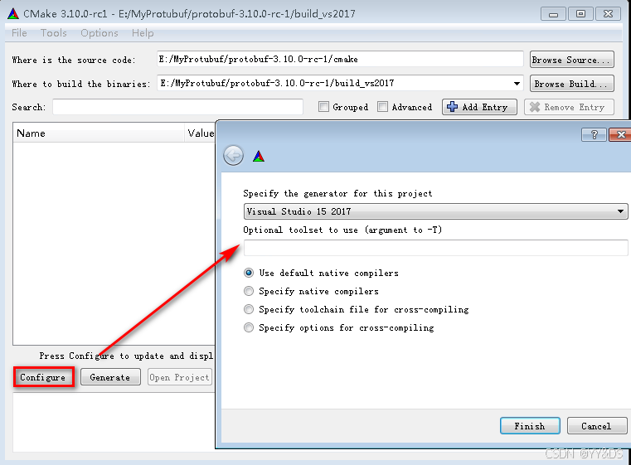Click the Search input field
The image size is (631, 465).
[177, 107]
